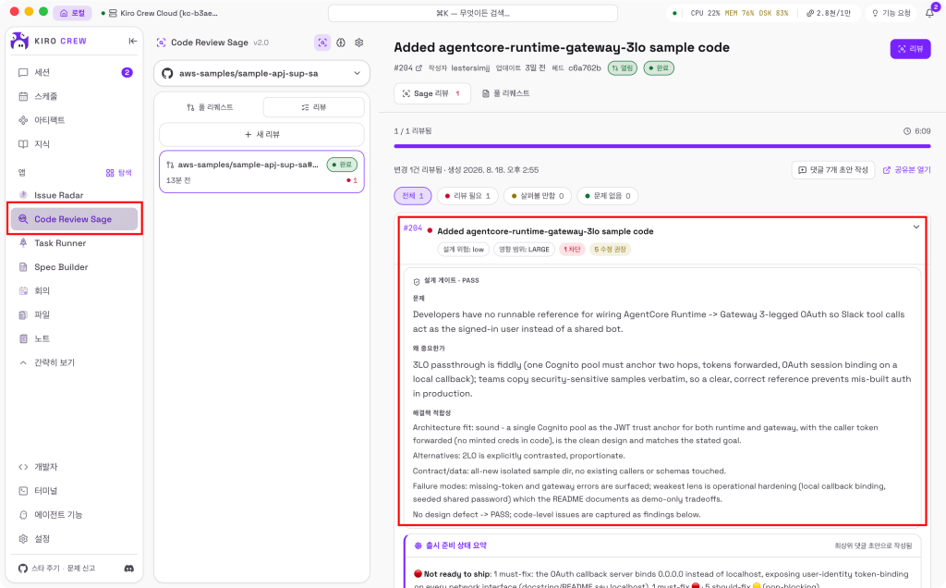The width and height of the screenshot is (946, 588).
Task: Toggle the purple review-mode icon in panel header
Action: pyautogui.click(x=322, y=43)
